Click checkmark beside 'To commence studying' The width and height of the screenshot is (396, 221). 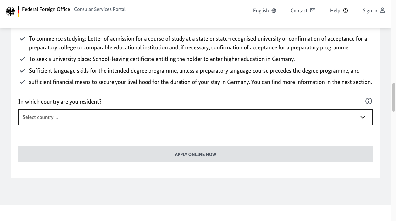pyautogui.click(x=22, y=39)
